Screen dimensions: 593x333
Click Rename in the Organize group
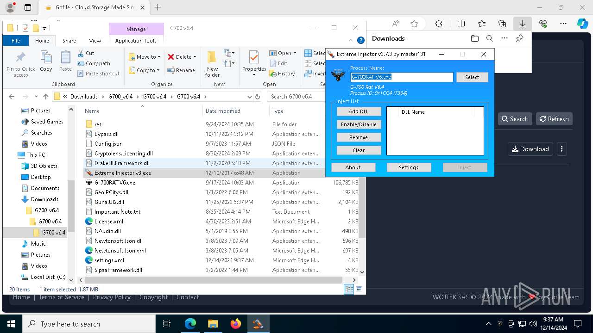[181, 70]
